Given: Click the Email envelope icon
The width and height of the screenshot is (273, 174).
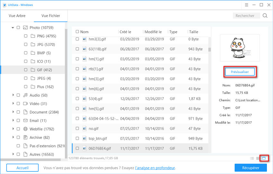Looking at the screenshot, I should pos(25,121).
